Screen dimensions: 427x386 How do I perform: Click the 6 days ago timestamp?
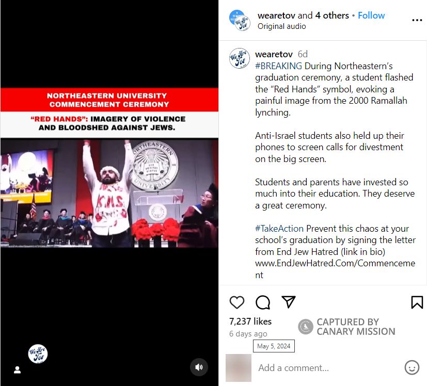tap(248, 334)
